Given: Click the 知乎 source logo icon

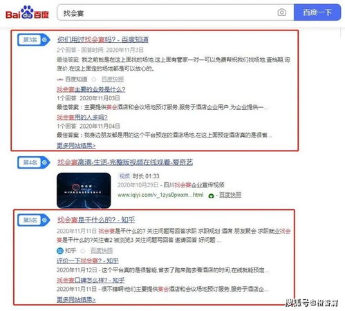Looking at the screenshot, I should click(60, 251).
